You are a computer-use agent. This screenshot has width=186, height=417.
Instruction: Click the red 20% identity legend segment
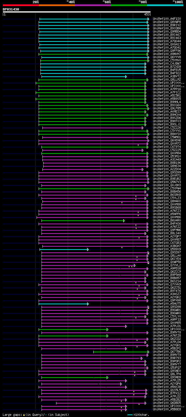coord(21,5)
